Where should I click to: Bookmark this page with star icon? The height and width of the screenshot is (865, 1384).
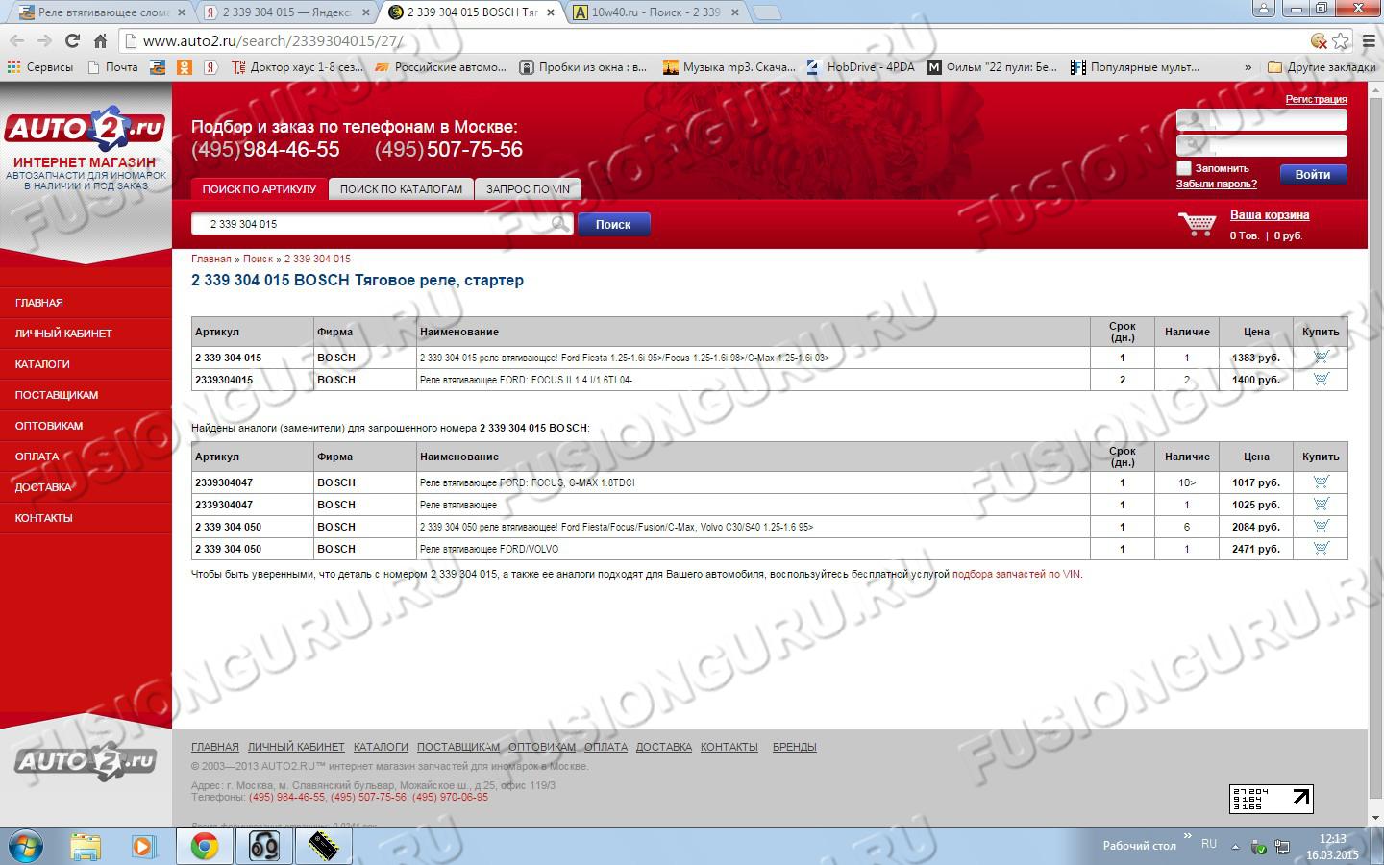coord(1342,40)
